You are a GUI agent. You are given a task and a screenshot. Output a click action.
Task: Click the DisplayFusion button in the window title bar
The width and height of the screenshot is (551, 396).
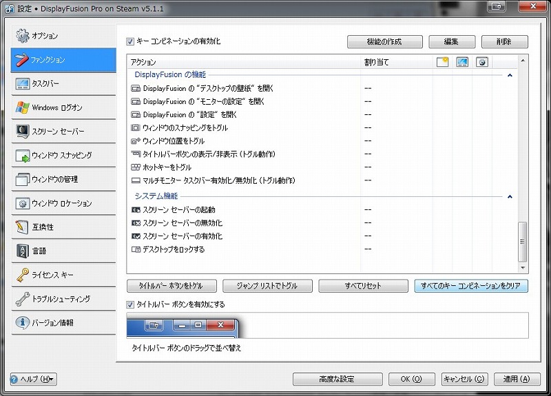point(497,6)
